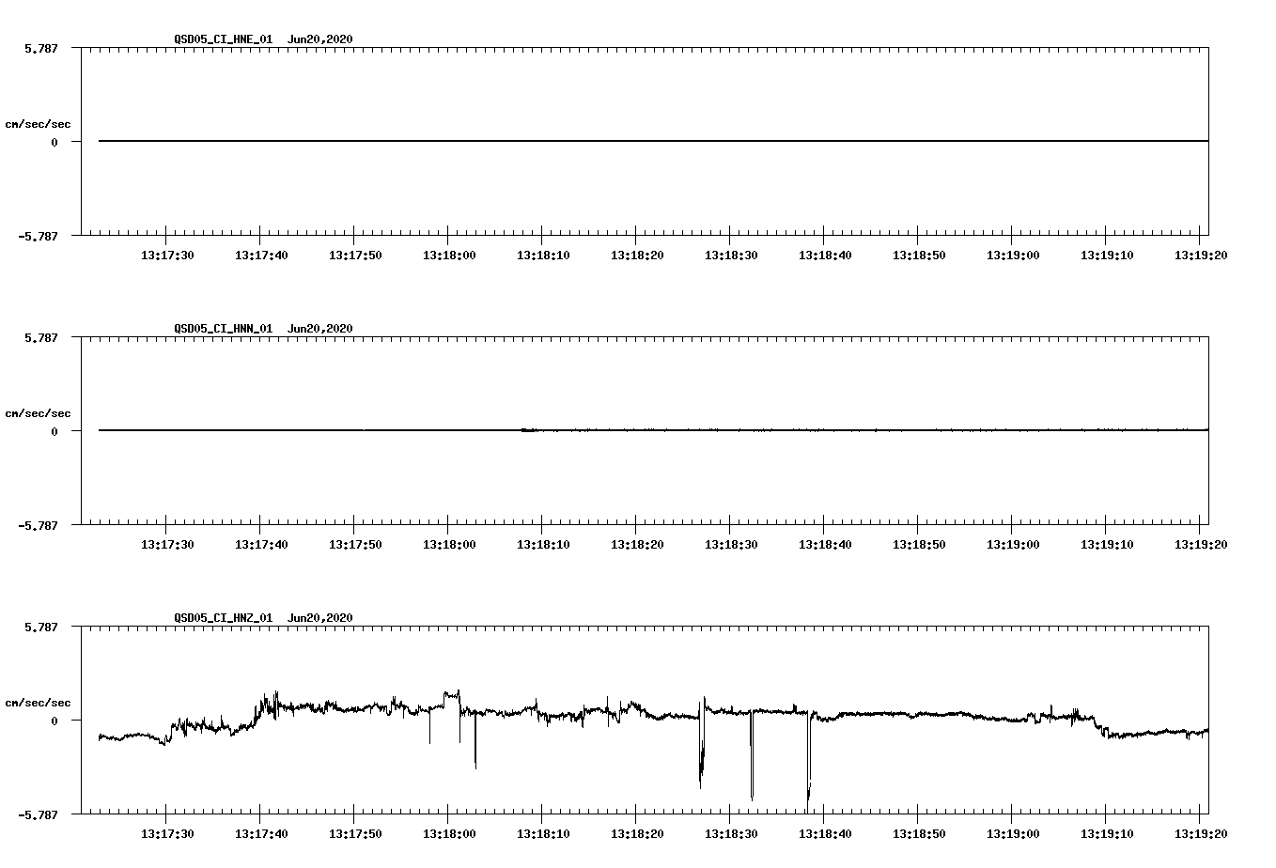Click the 13:19:00 label under the HNN plot

pos(1013,545)
